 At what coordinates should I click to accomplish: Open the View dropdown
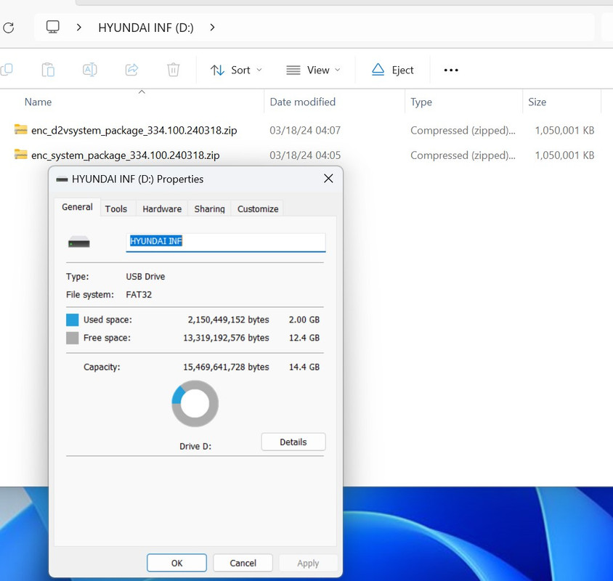[x=313, y=70]
